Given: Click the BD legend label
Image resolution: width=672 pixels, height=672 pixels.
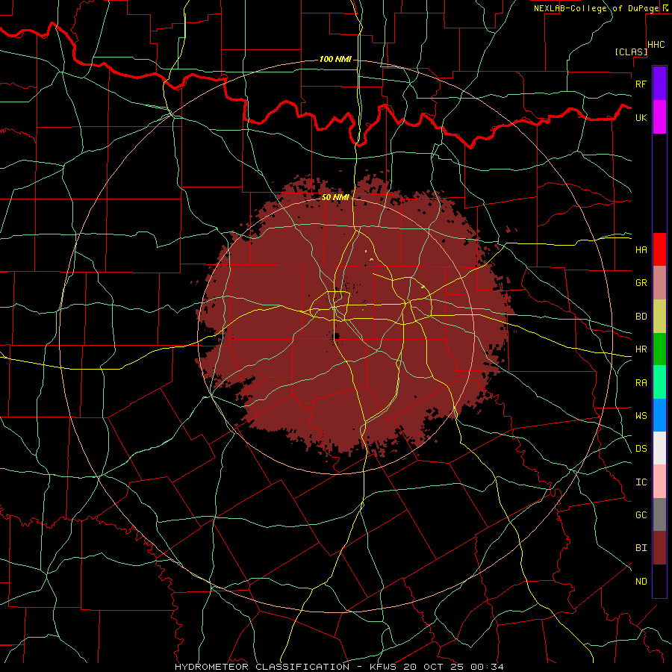Looking at the screenshot, I should pos(641,317).
